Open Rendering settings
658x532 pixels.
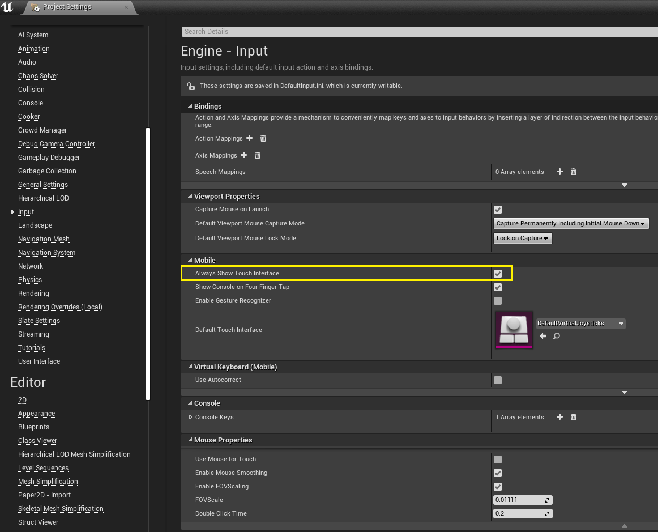click(33, 293)
